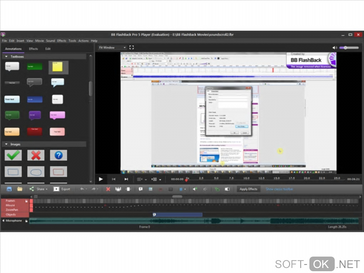The width and height of the screenshot is (364, 273).
Task: Select the red rectangle outline image
Action: pyautogui.click(x=59, y=172)
